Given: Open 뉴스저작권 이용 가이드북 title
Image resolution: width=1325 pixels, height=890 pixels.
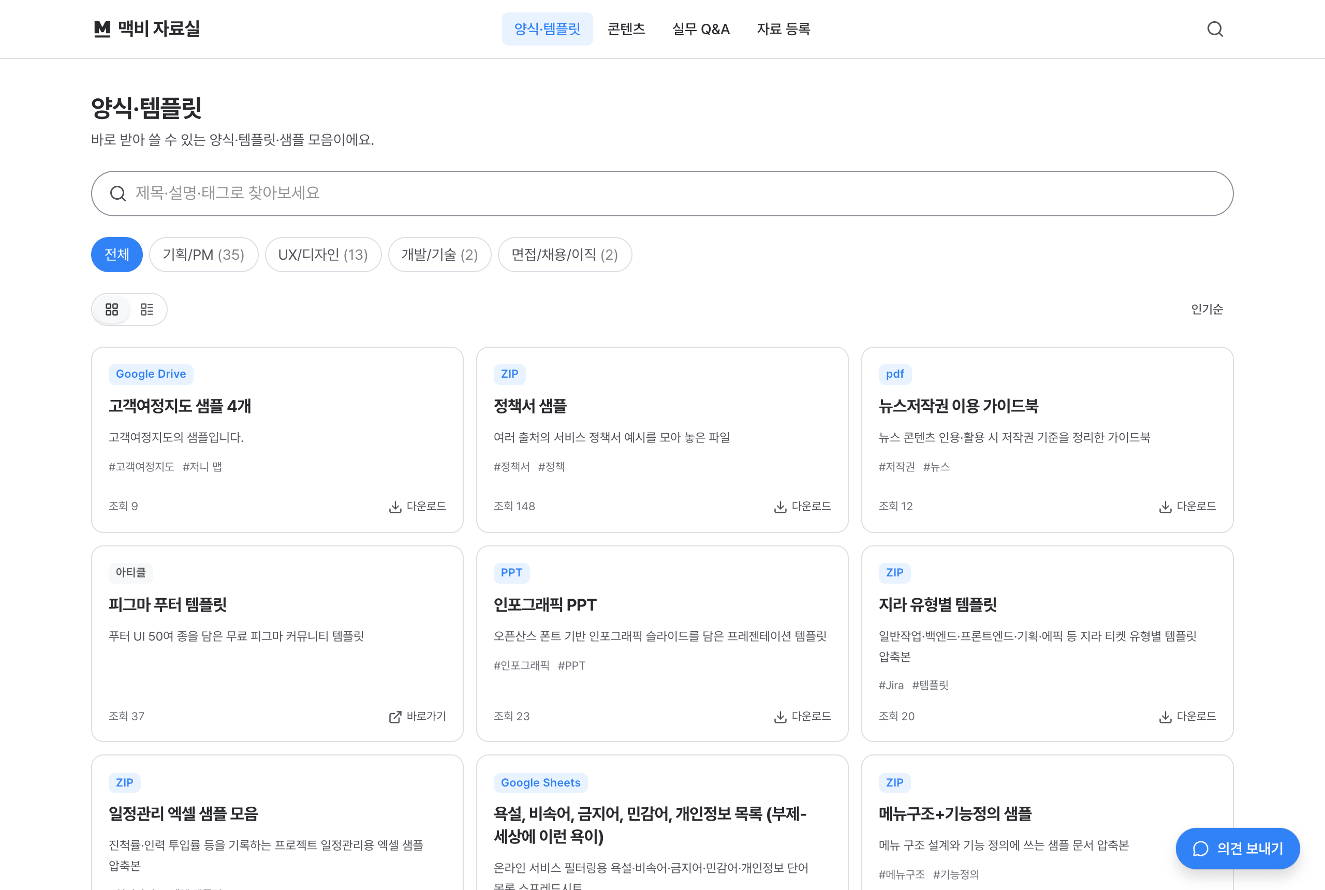Looking at the screenshot, I should [958, 406].
